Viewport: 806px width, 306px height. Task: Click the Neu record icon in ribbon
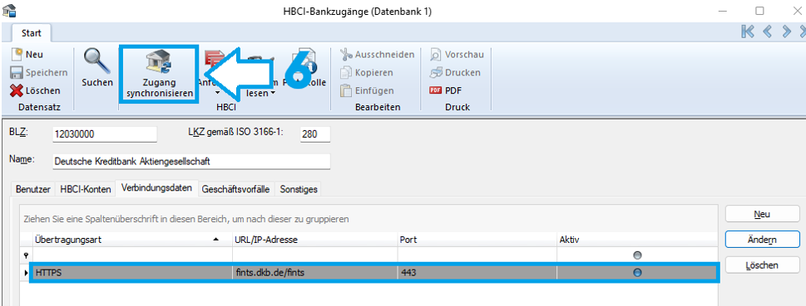[x=17, y=55]
